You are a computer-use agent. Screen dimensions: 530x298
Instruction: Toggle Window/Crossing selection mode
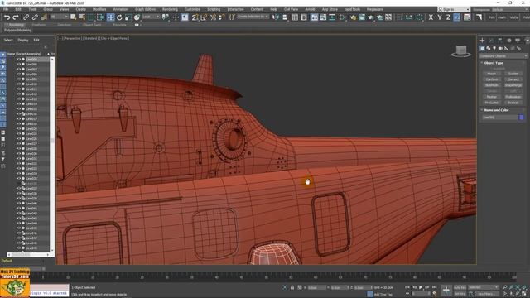coord(100,17)
